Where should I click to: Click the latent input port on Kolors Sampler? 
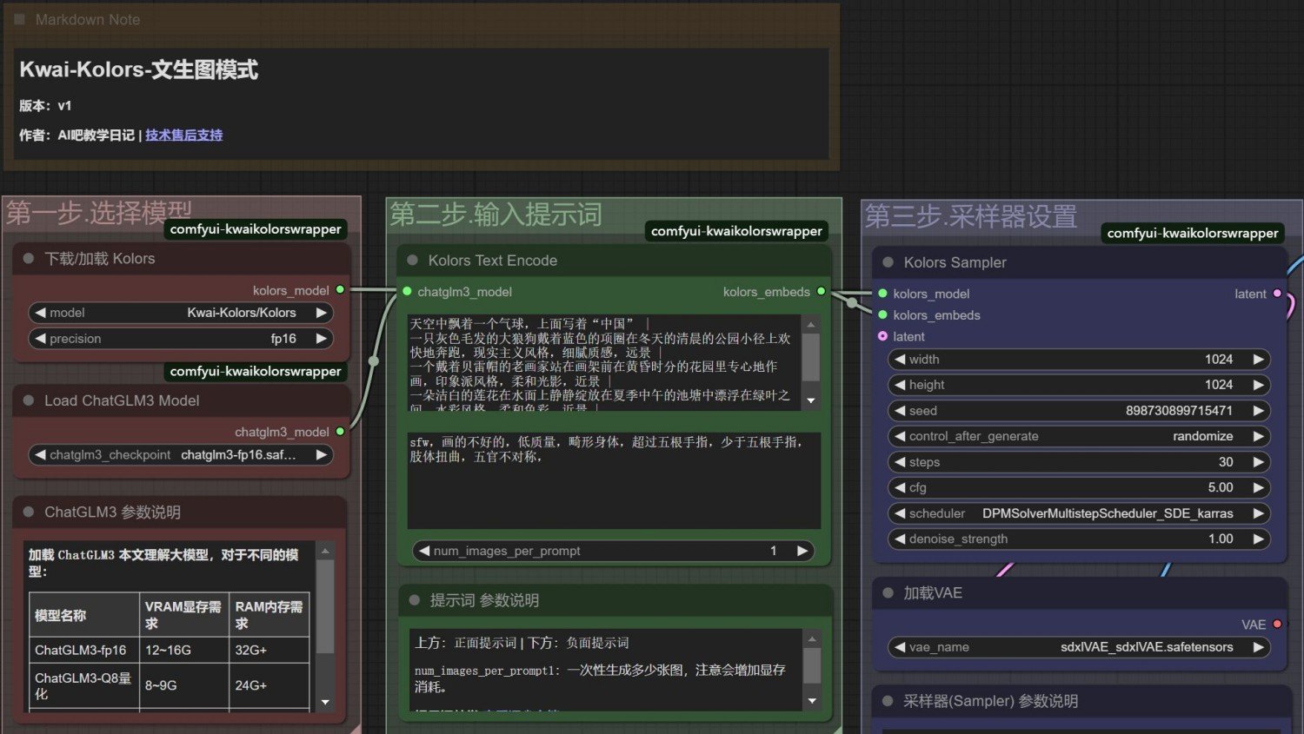point(883,336)
